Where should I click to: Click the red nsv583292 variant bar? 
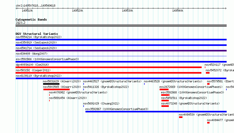click(x=109, y=73)
